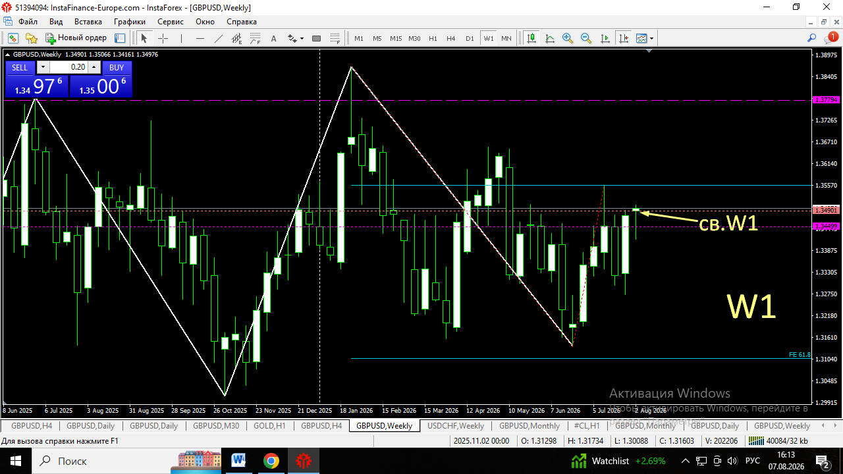Image resolution: width=843 pixels, height=474 pixels.
Task: Toggle chart shift icon
Action: coord(623,38)
